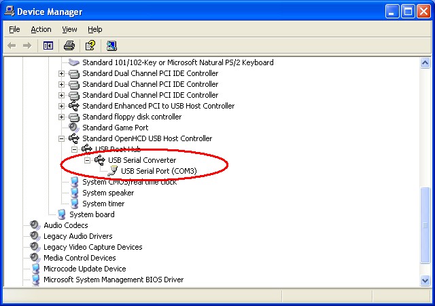Click the System timer icon

(x=74, y=204)
